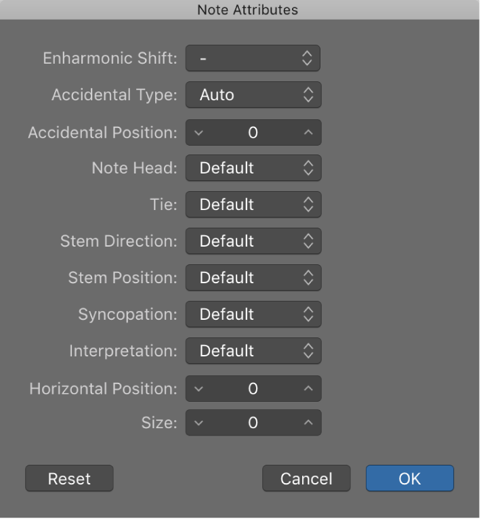Image resolution: width=481 pixels, height=519 pixels.
Task: Click the Size value field
Action: (x=253, y=423)
